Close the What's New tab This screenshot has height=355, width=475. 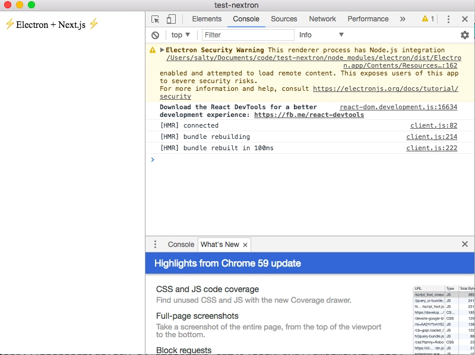pyautogui.click(x=245, y=245)
